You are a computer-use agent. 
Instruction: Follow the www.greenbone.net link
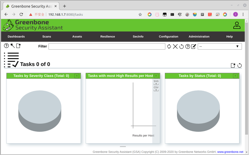click(x=230, y=152)
